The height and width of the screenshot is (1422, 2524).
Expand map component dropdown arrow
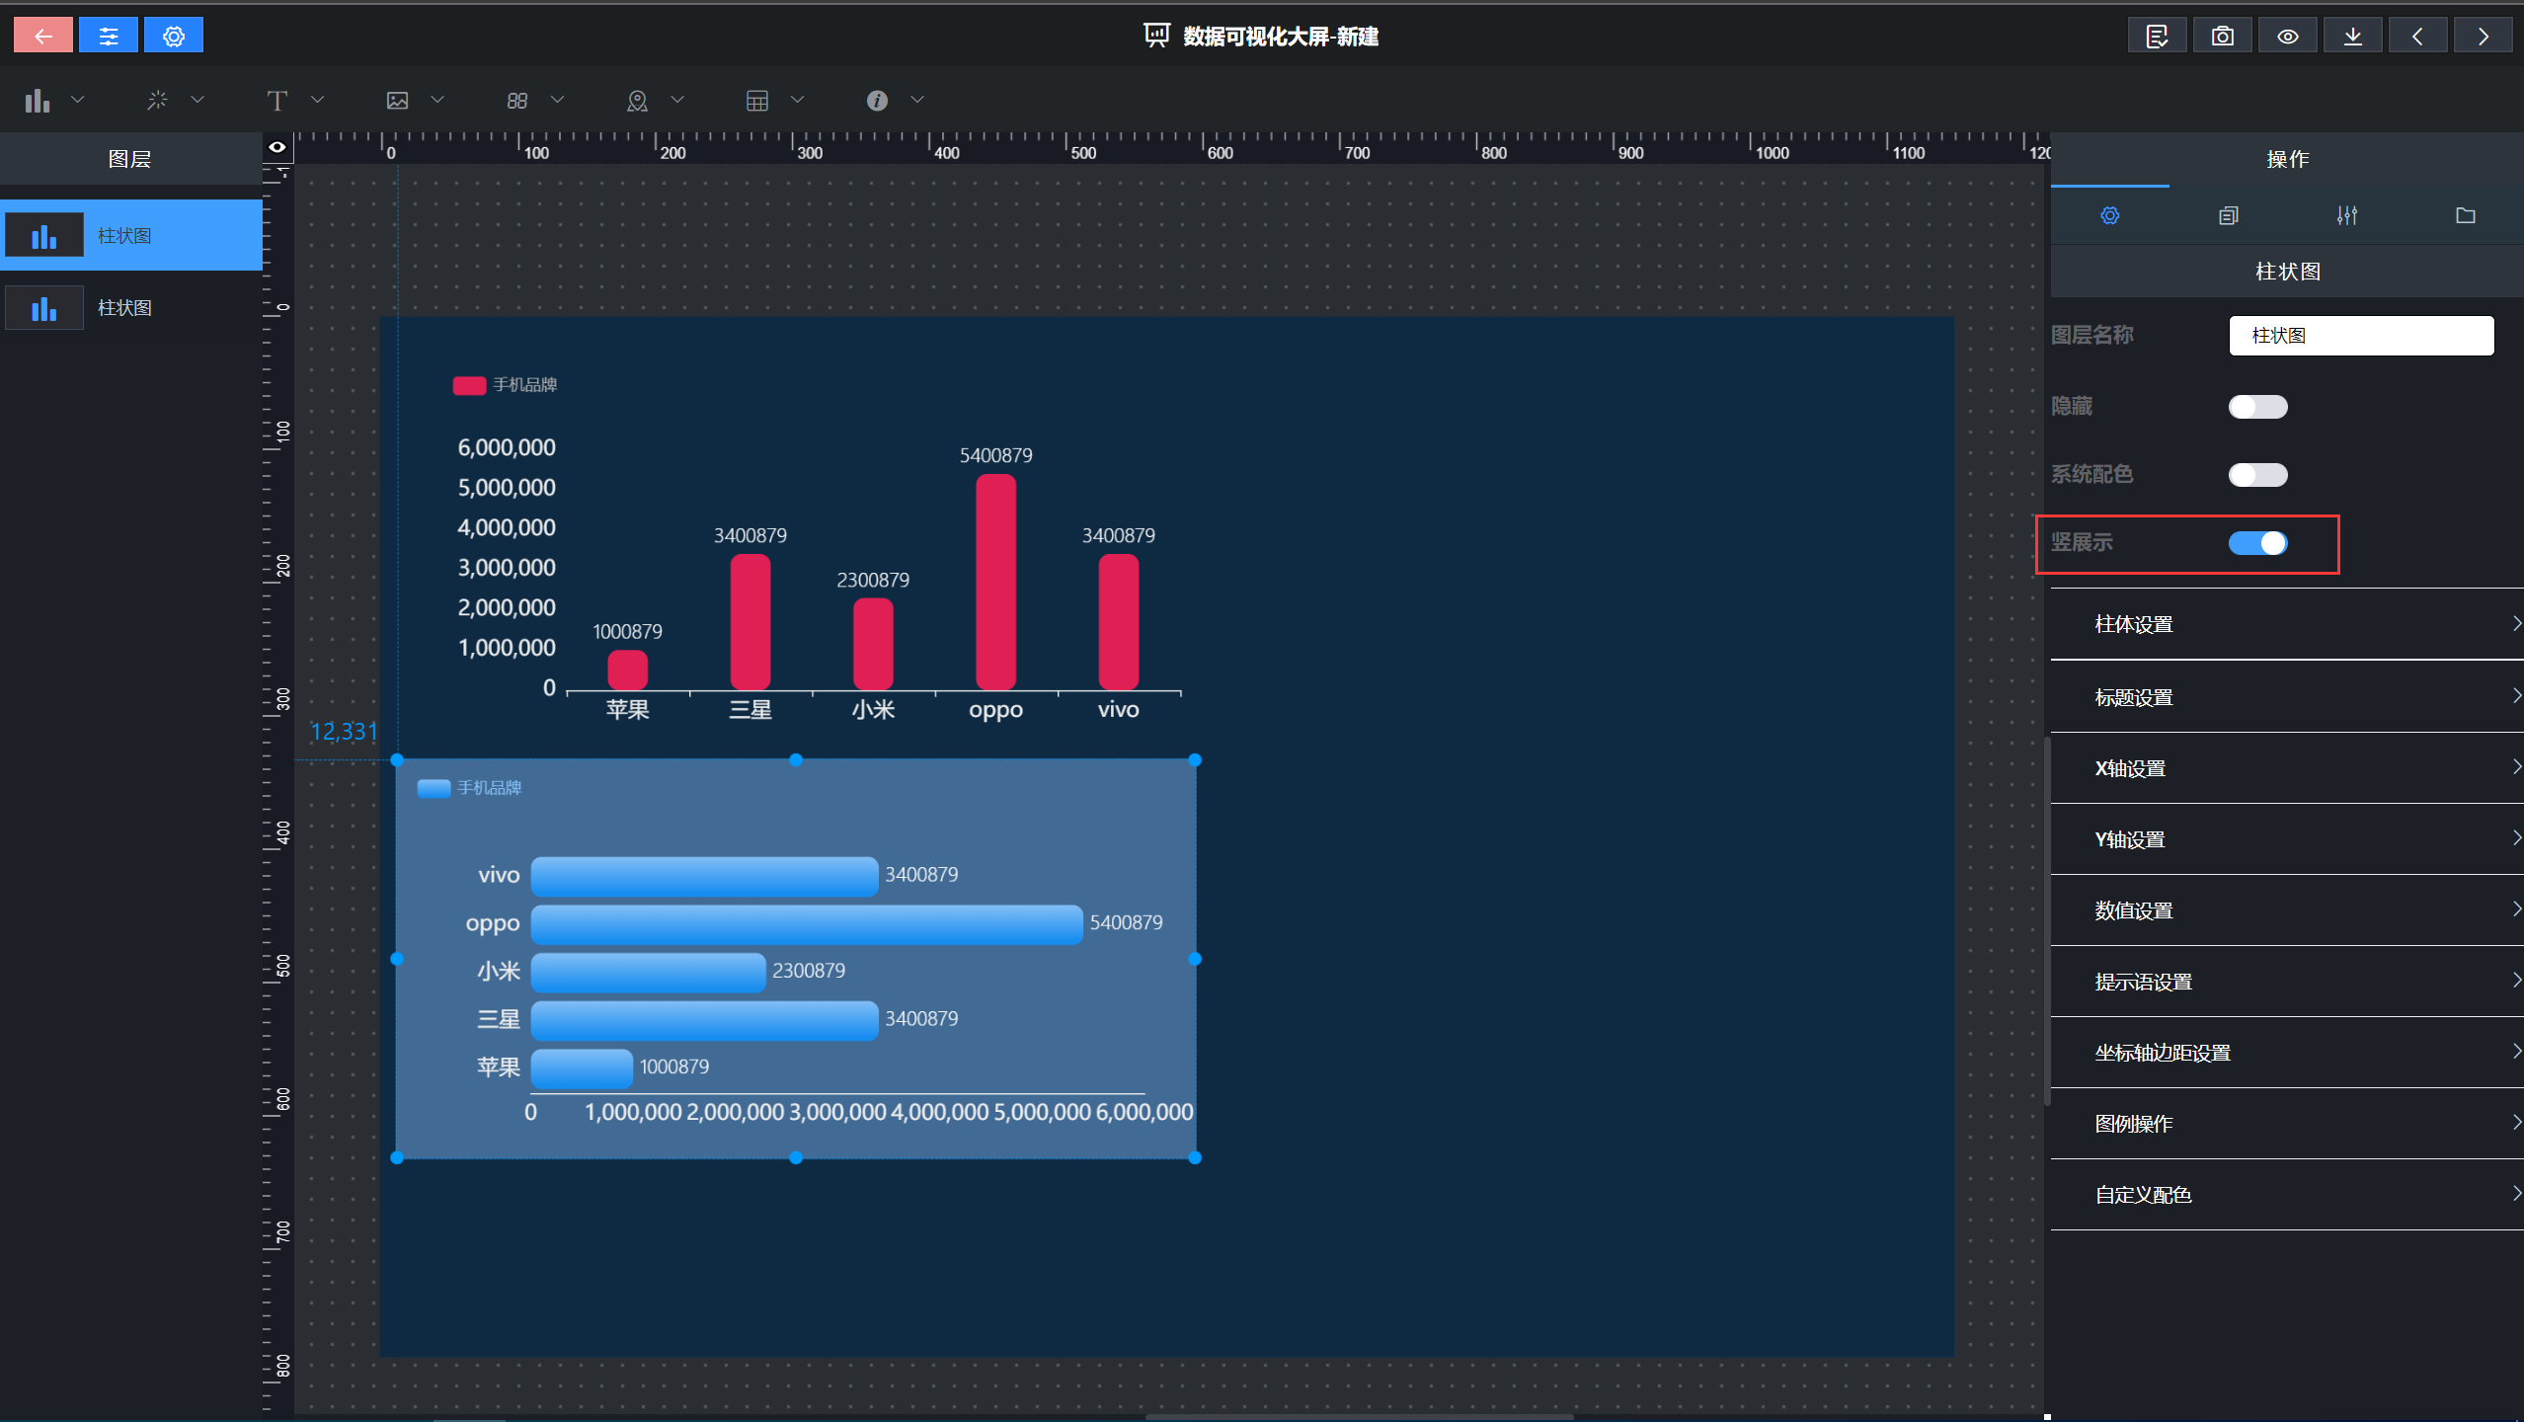tap(677, 100)
